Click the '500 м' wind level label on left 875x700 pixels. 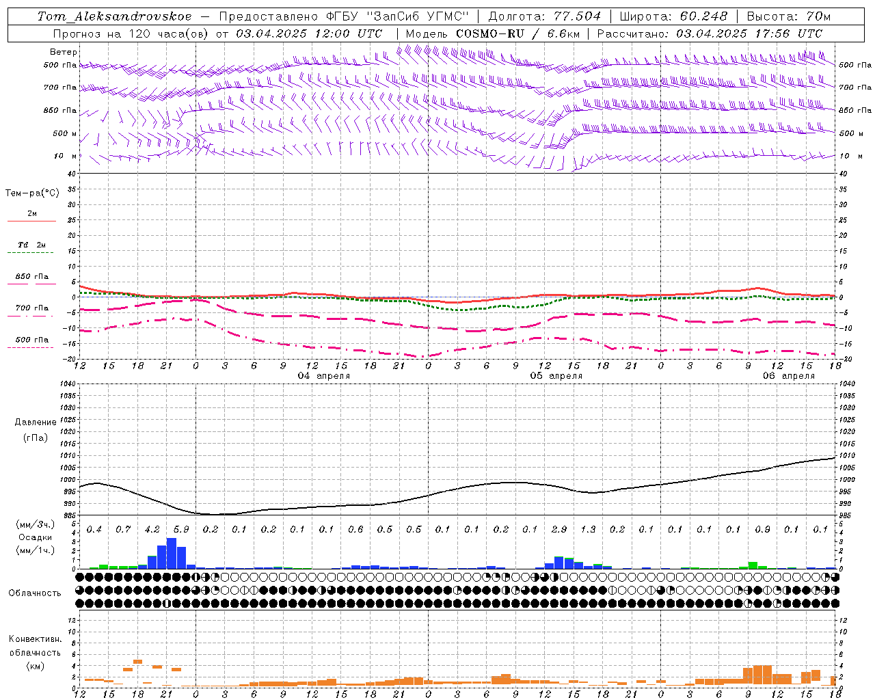65,133
